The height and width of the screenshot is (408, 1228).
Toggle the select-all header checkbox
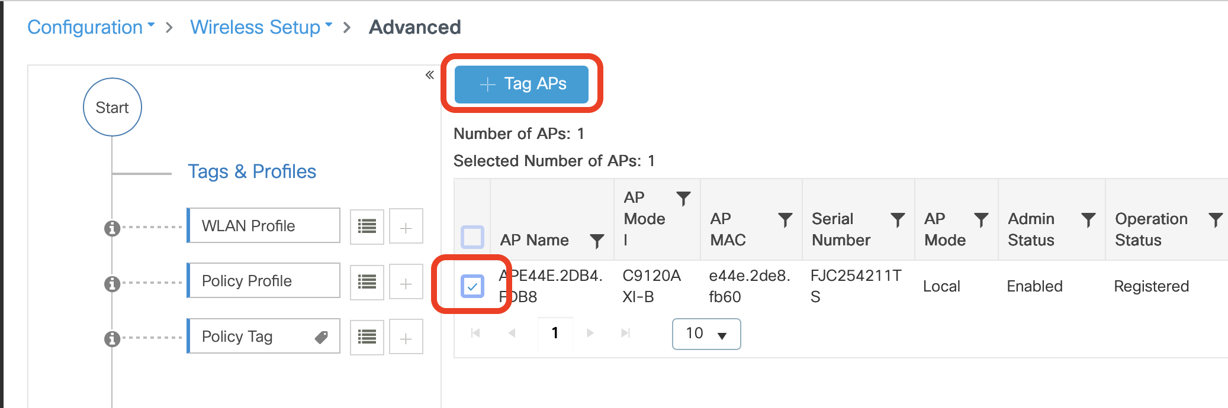(472, 237)
